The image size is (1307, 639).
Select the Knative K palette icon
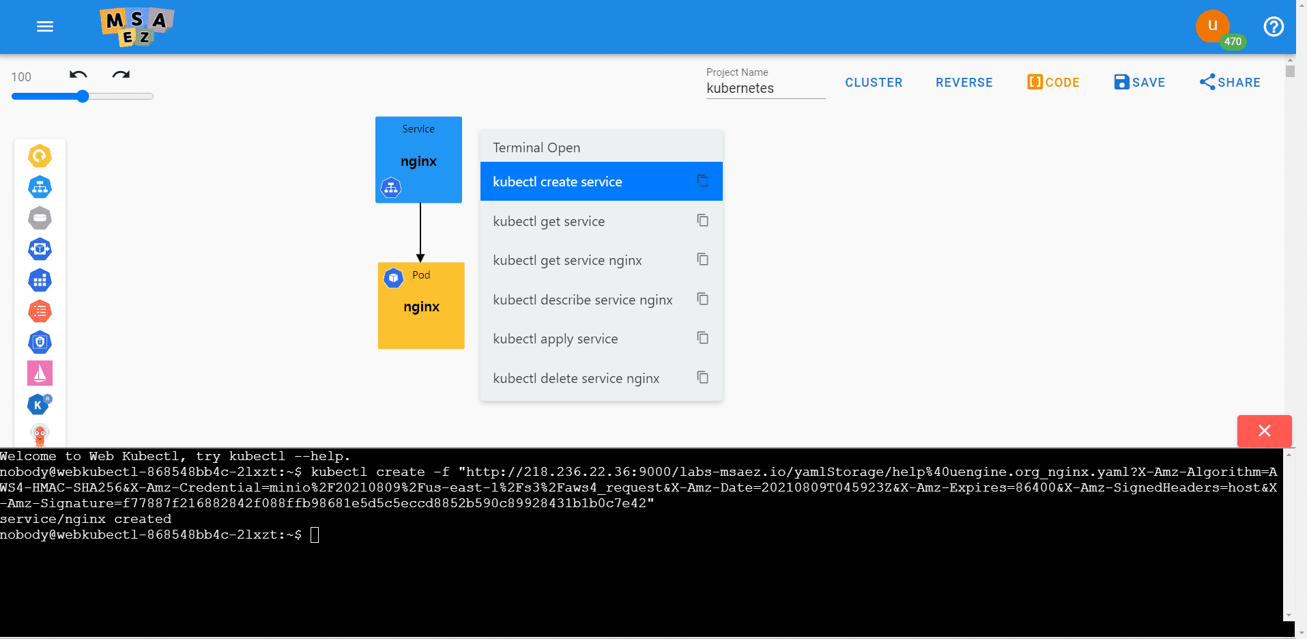click(40, 404)
